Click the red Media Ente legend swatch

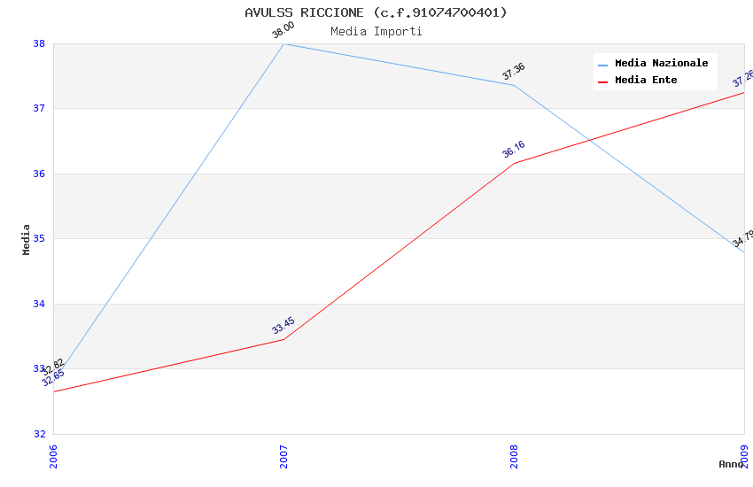pyautogui.click(x=602, y=81)
